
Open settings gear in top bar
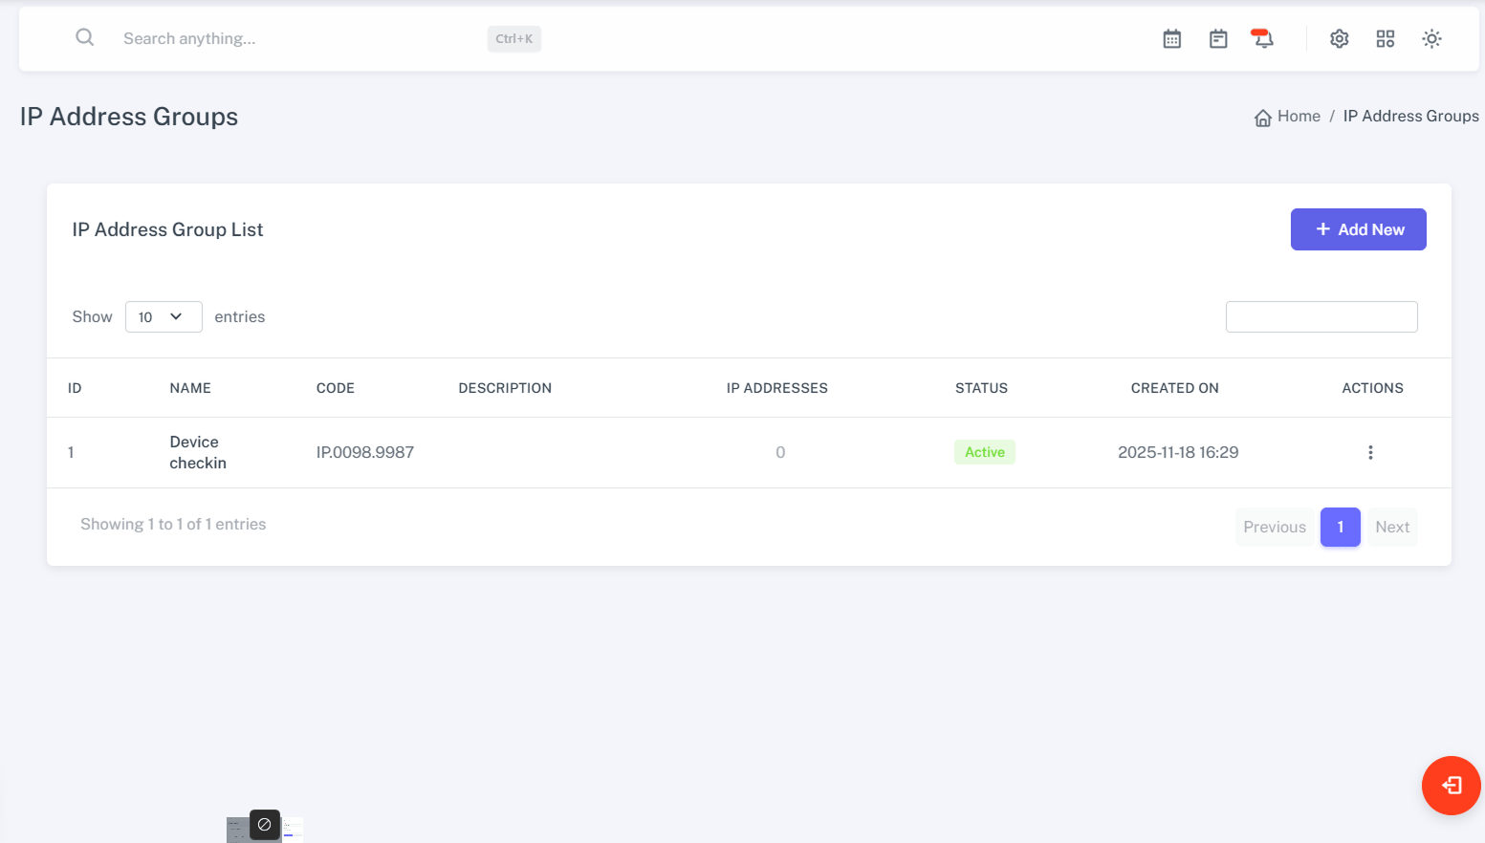pyautogui.click(x=1339, y=39)
